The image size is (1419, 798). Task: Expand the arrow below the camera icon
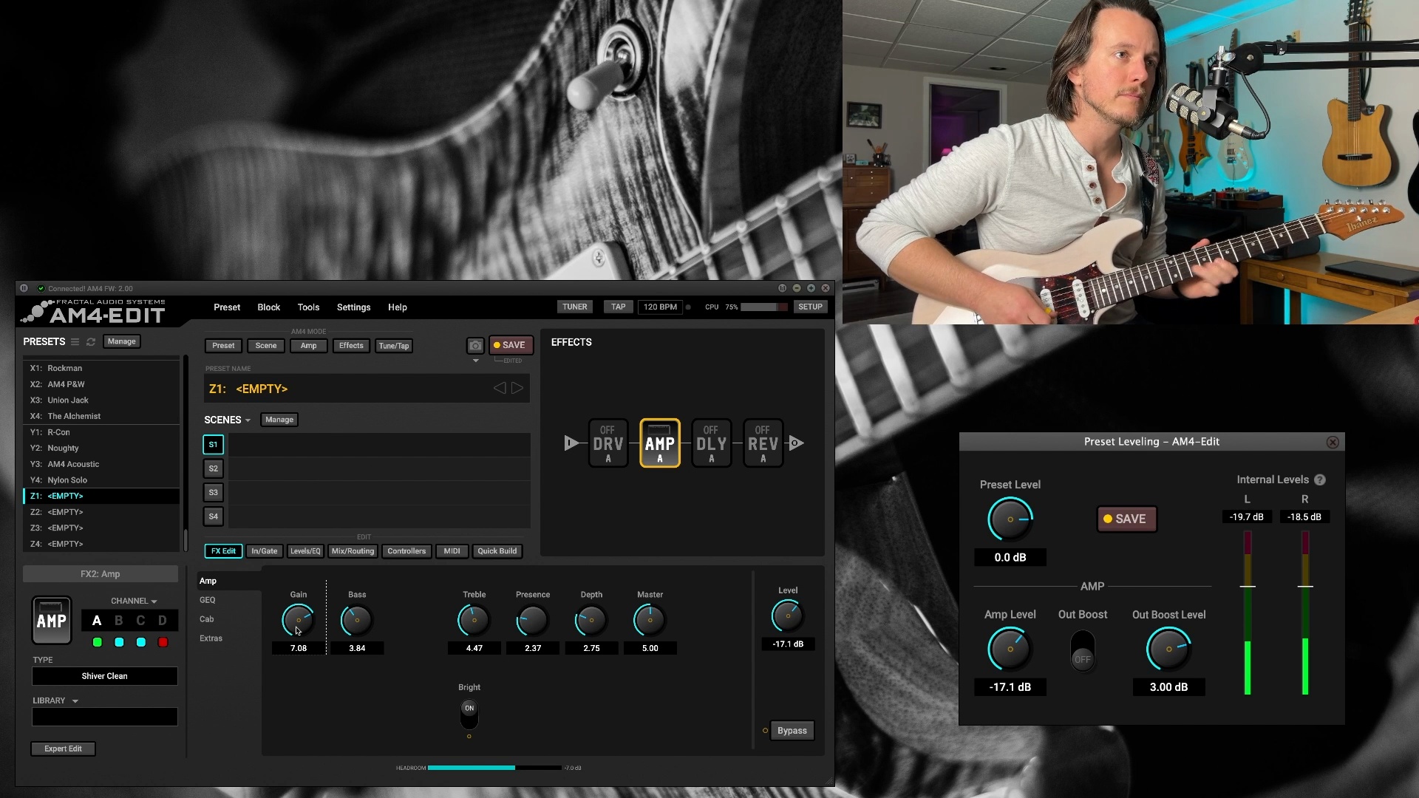(x=476, y=361)
